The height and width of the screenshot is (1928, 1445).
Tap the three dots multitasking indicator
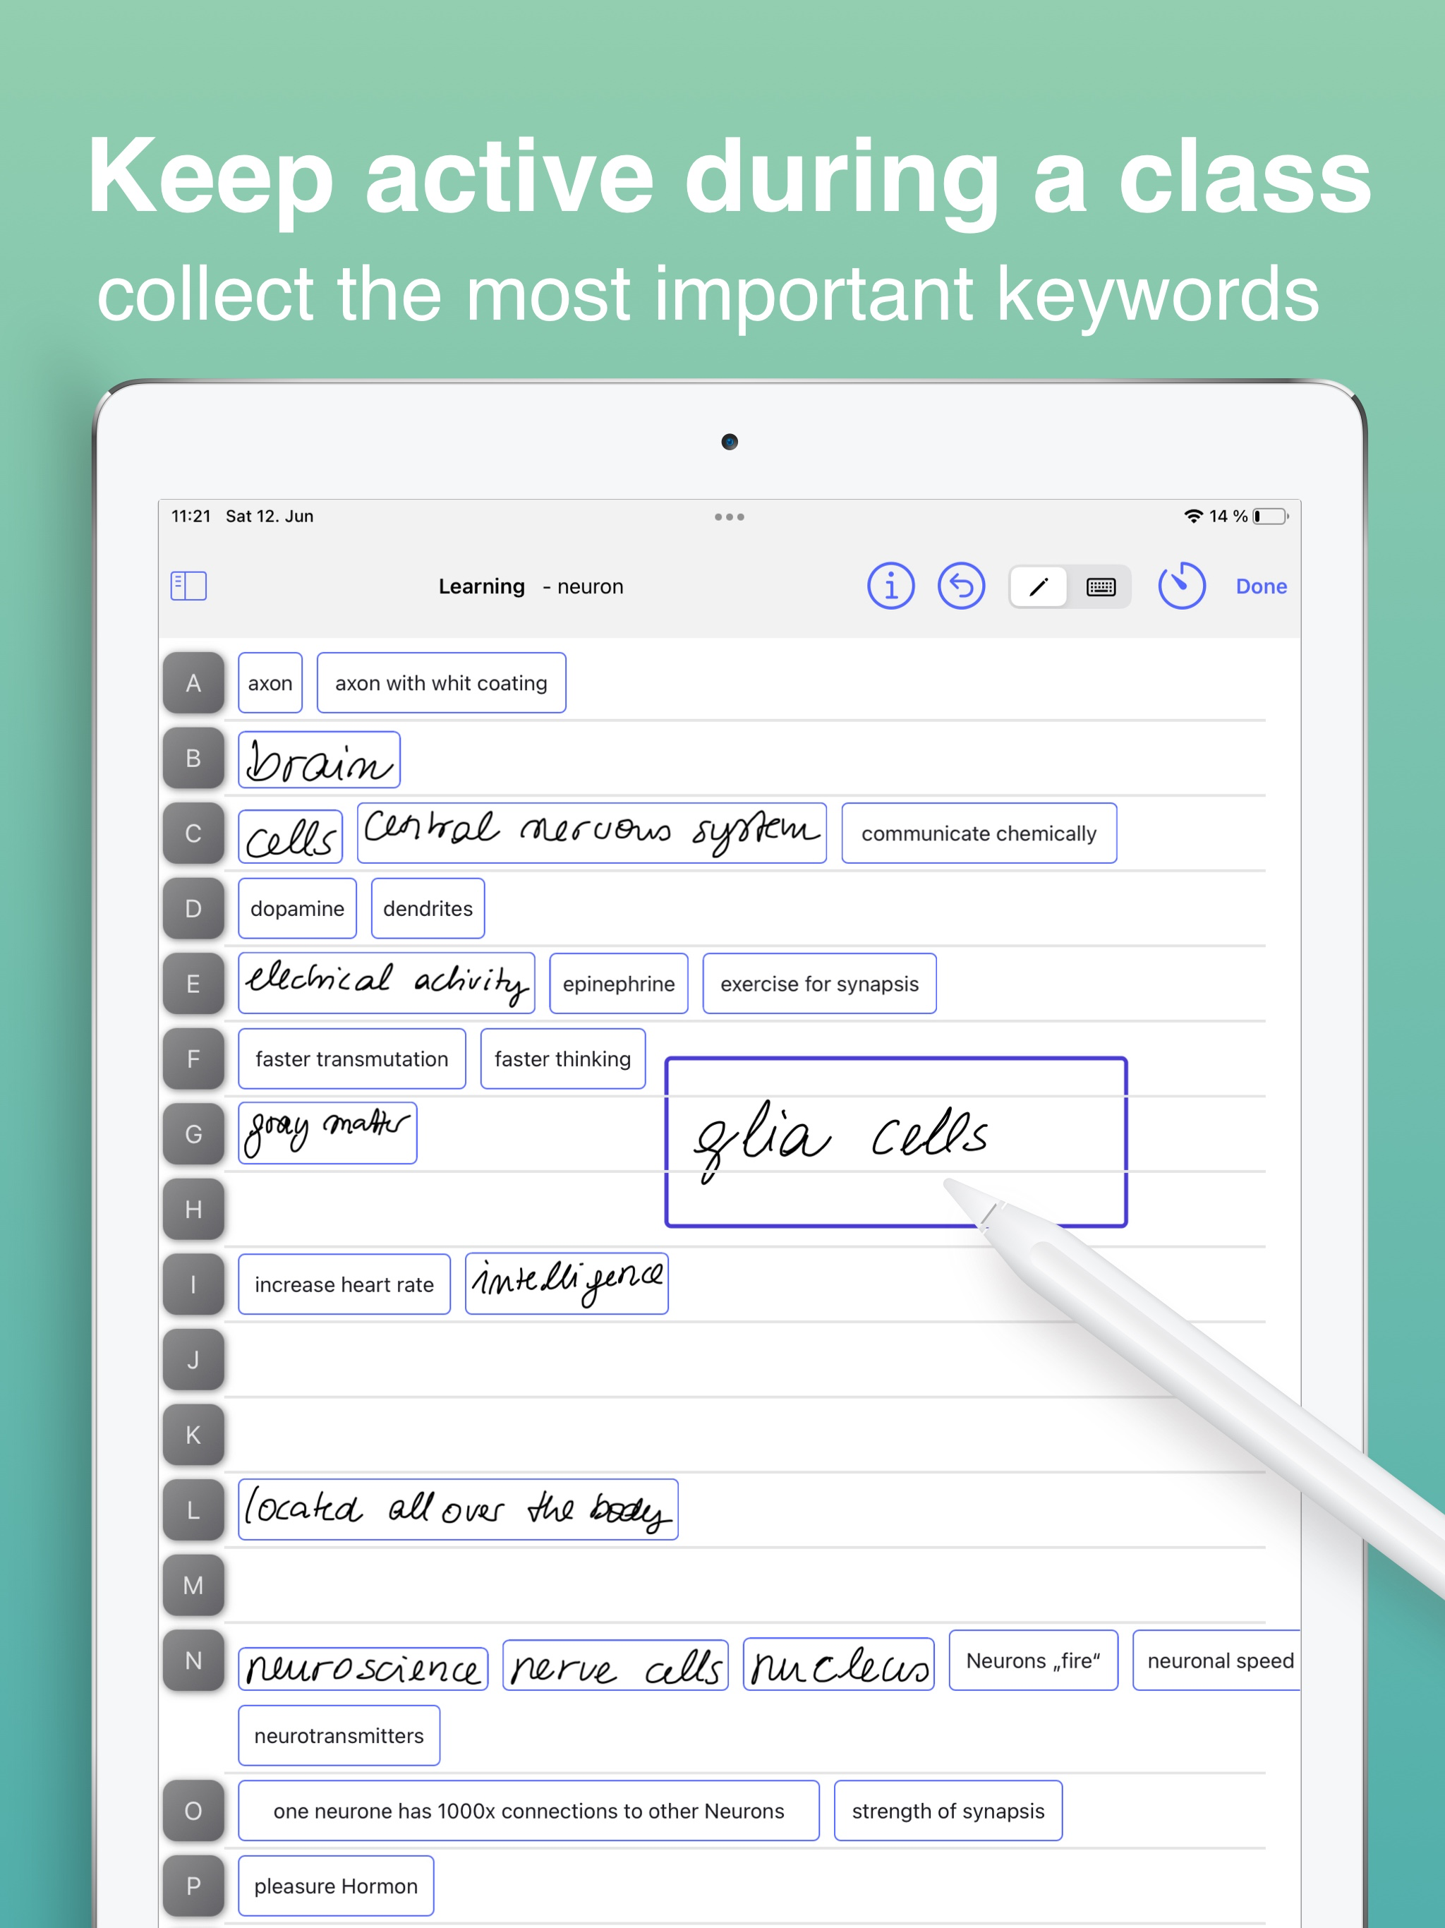pos(729,517)
